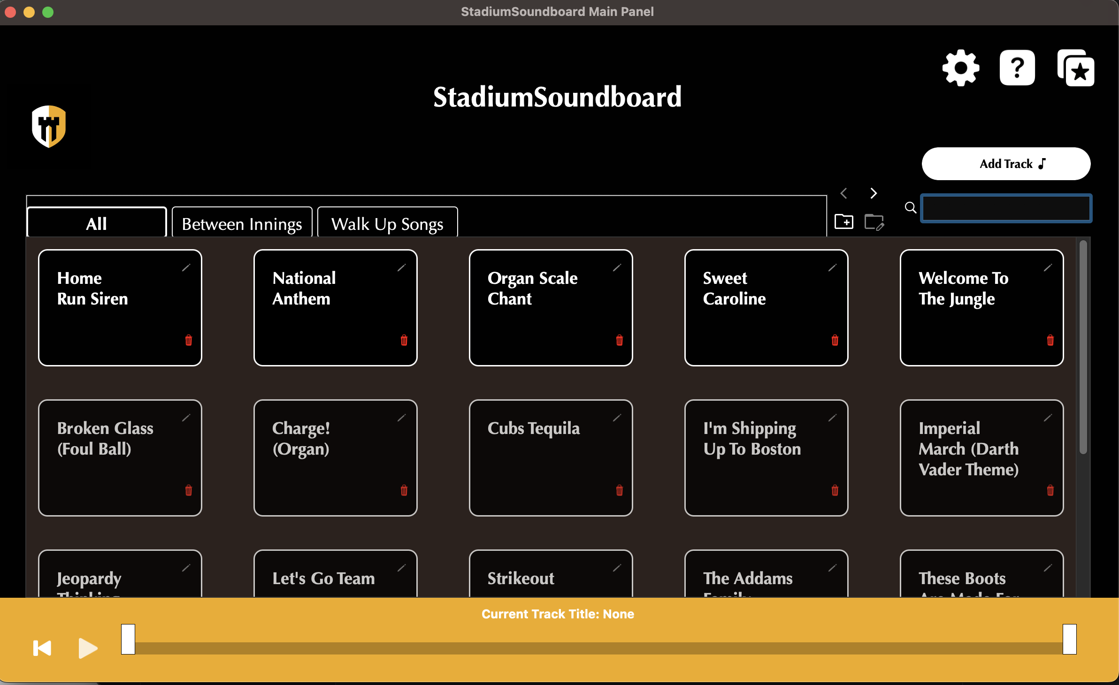Click the left handle of the playback slider
This screenshot has height=685, width=1119.
128,639
